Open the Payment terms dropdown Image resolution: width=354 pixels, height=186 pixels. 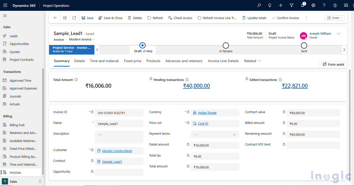[x=234, y=134]
